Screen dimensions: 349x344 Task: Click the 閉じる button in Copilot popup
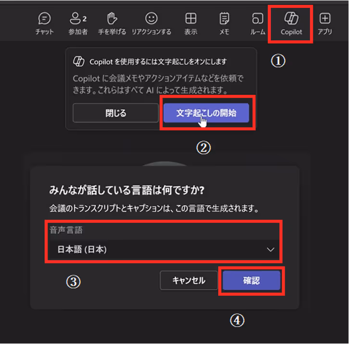(116, 113)
